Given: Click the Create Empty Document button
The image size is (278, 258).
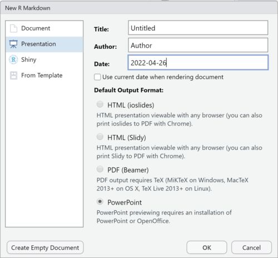Looking at the screenshot, I should coord(45,247).
